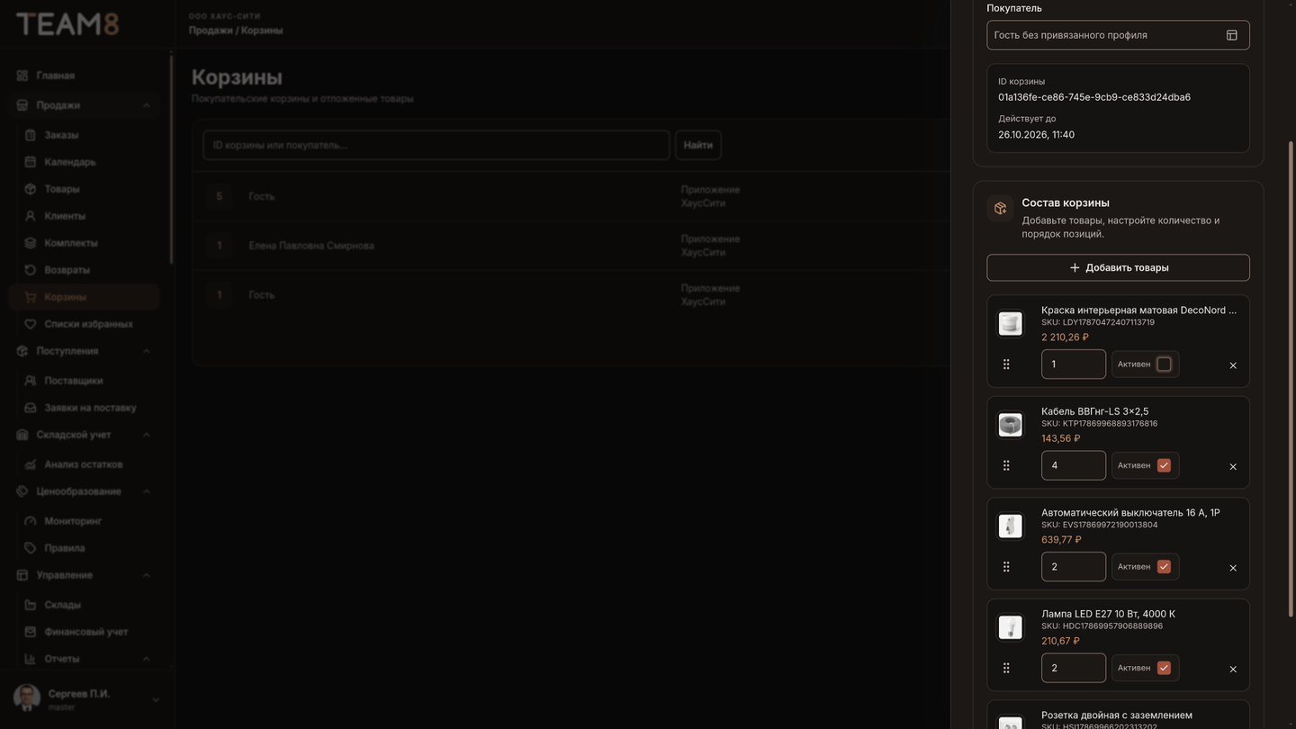Uncheck Активен for Лампа LED E27

[x=1164, y=668]
